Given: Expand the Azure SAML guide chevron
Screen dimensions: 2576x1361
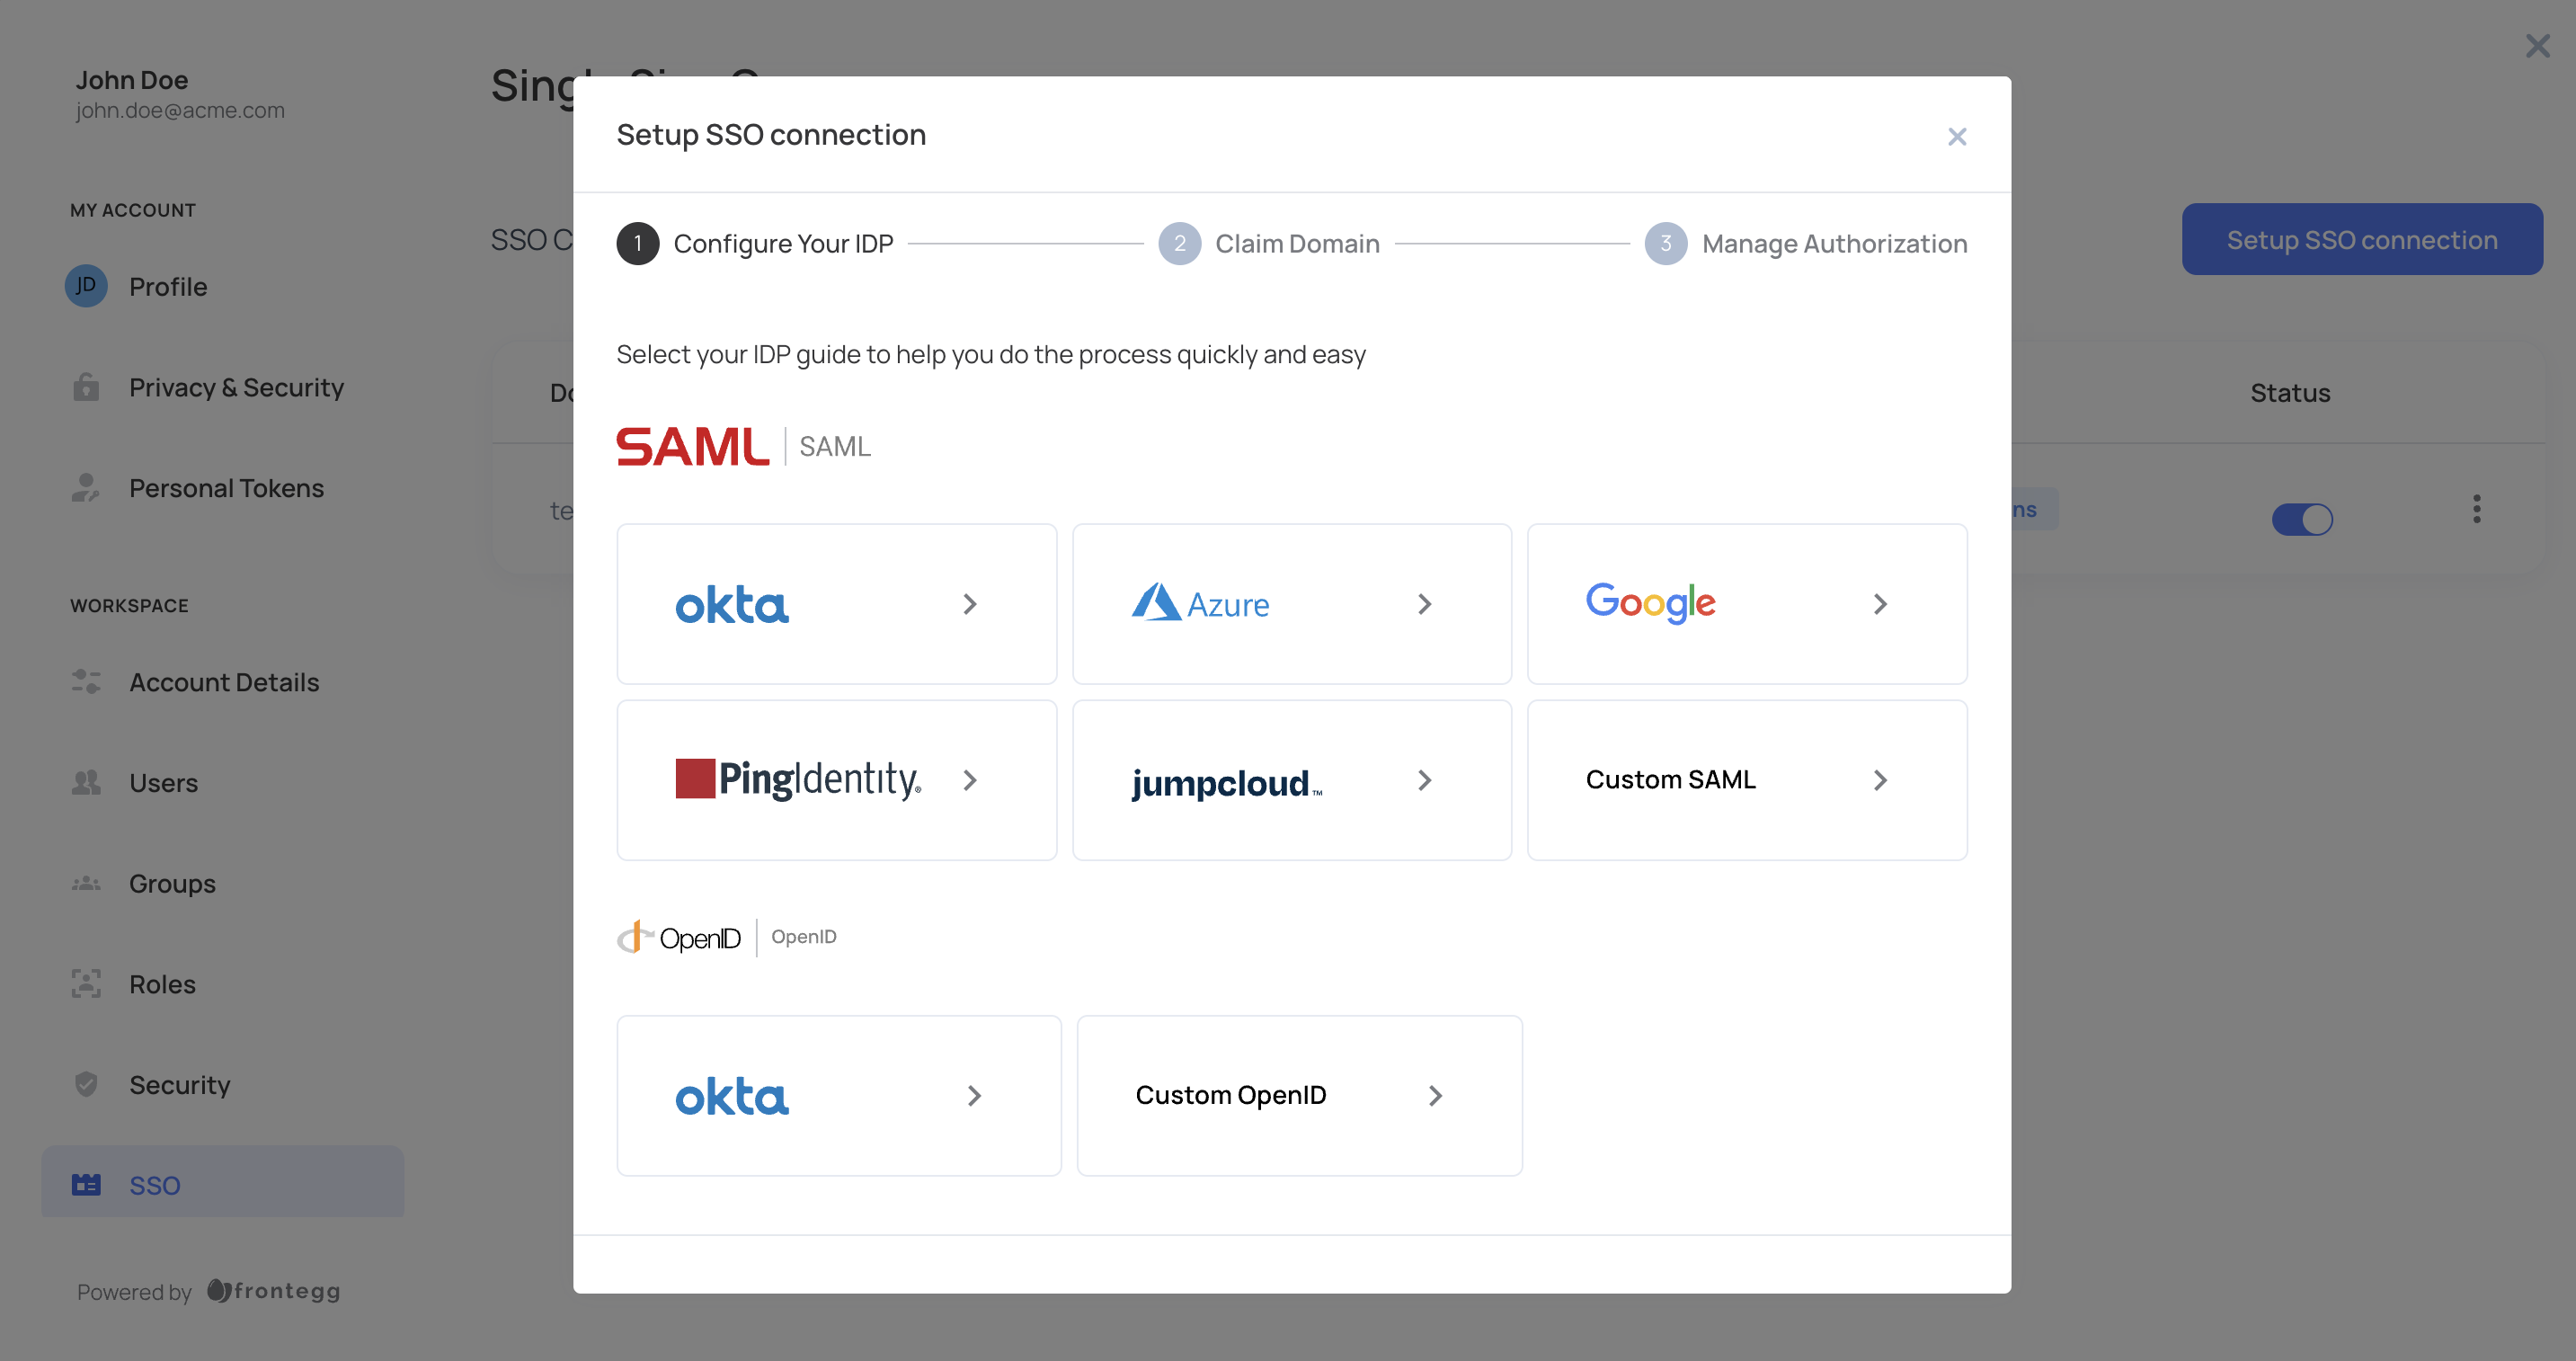Looking at the screenshot, I should (1424, 604).
